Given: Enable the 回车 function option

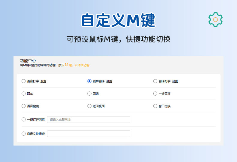Looking at the screenshot, I should click(24, 94).
